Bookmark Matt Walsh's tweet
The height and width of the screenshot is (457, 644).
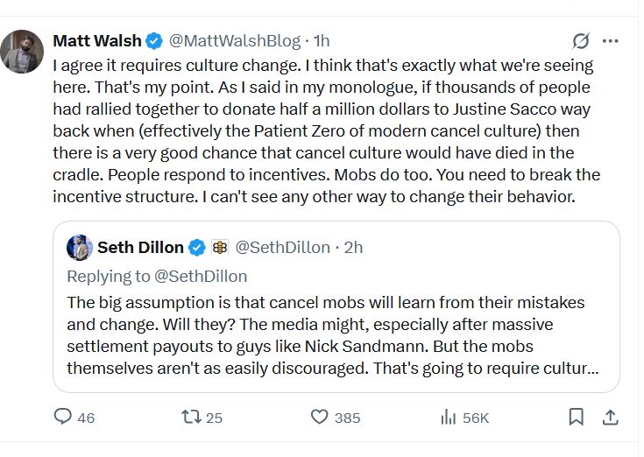(576, 417)
